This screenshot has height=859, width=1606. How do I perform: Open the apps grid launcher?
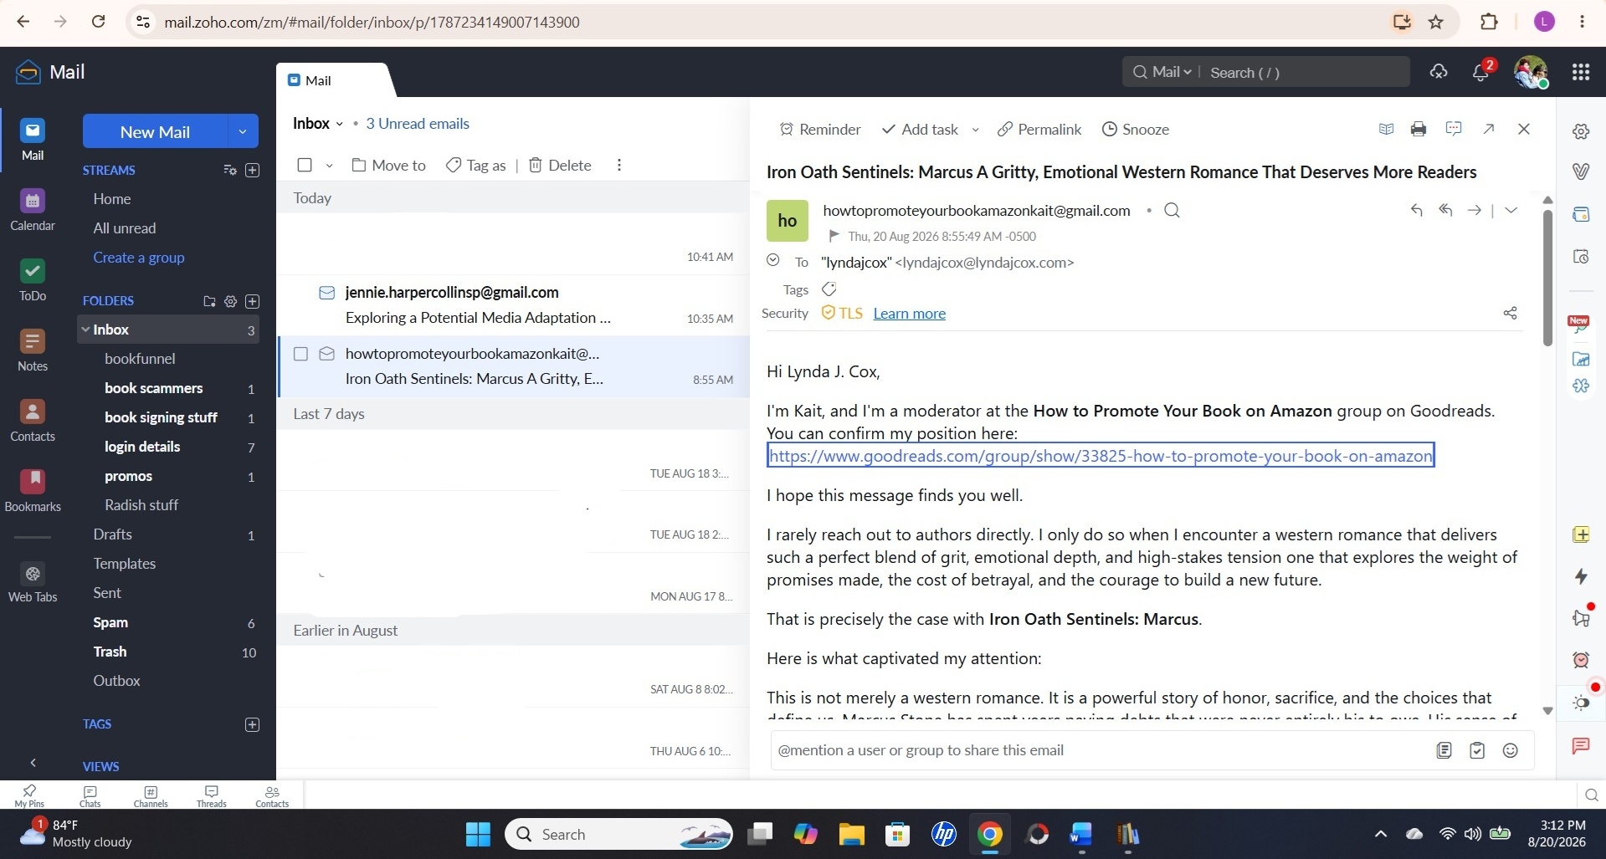(1581, 72)
